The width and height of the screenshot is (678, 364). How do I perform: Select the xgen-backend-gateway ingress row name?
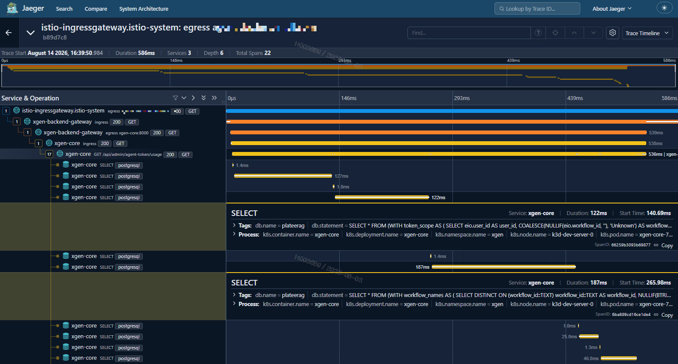(62, 122)
